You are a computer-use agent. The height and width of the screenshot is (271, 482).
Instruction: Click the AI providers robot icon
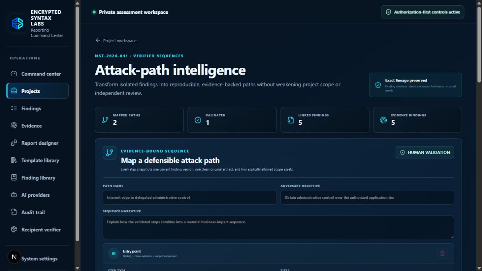coord(14,195)
